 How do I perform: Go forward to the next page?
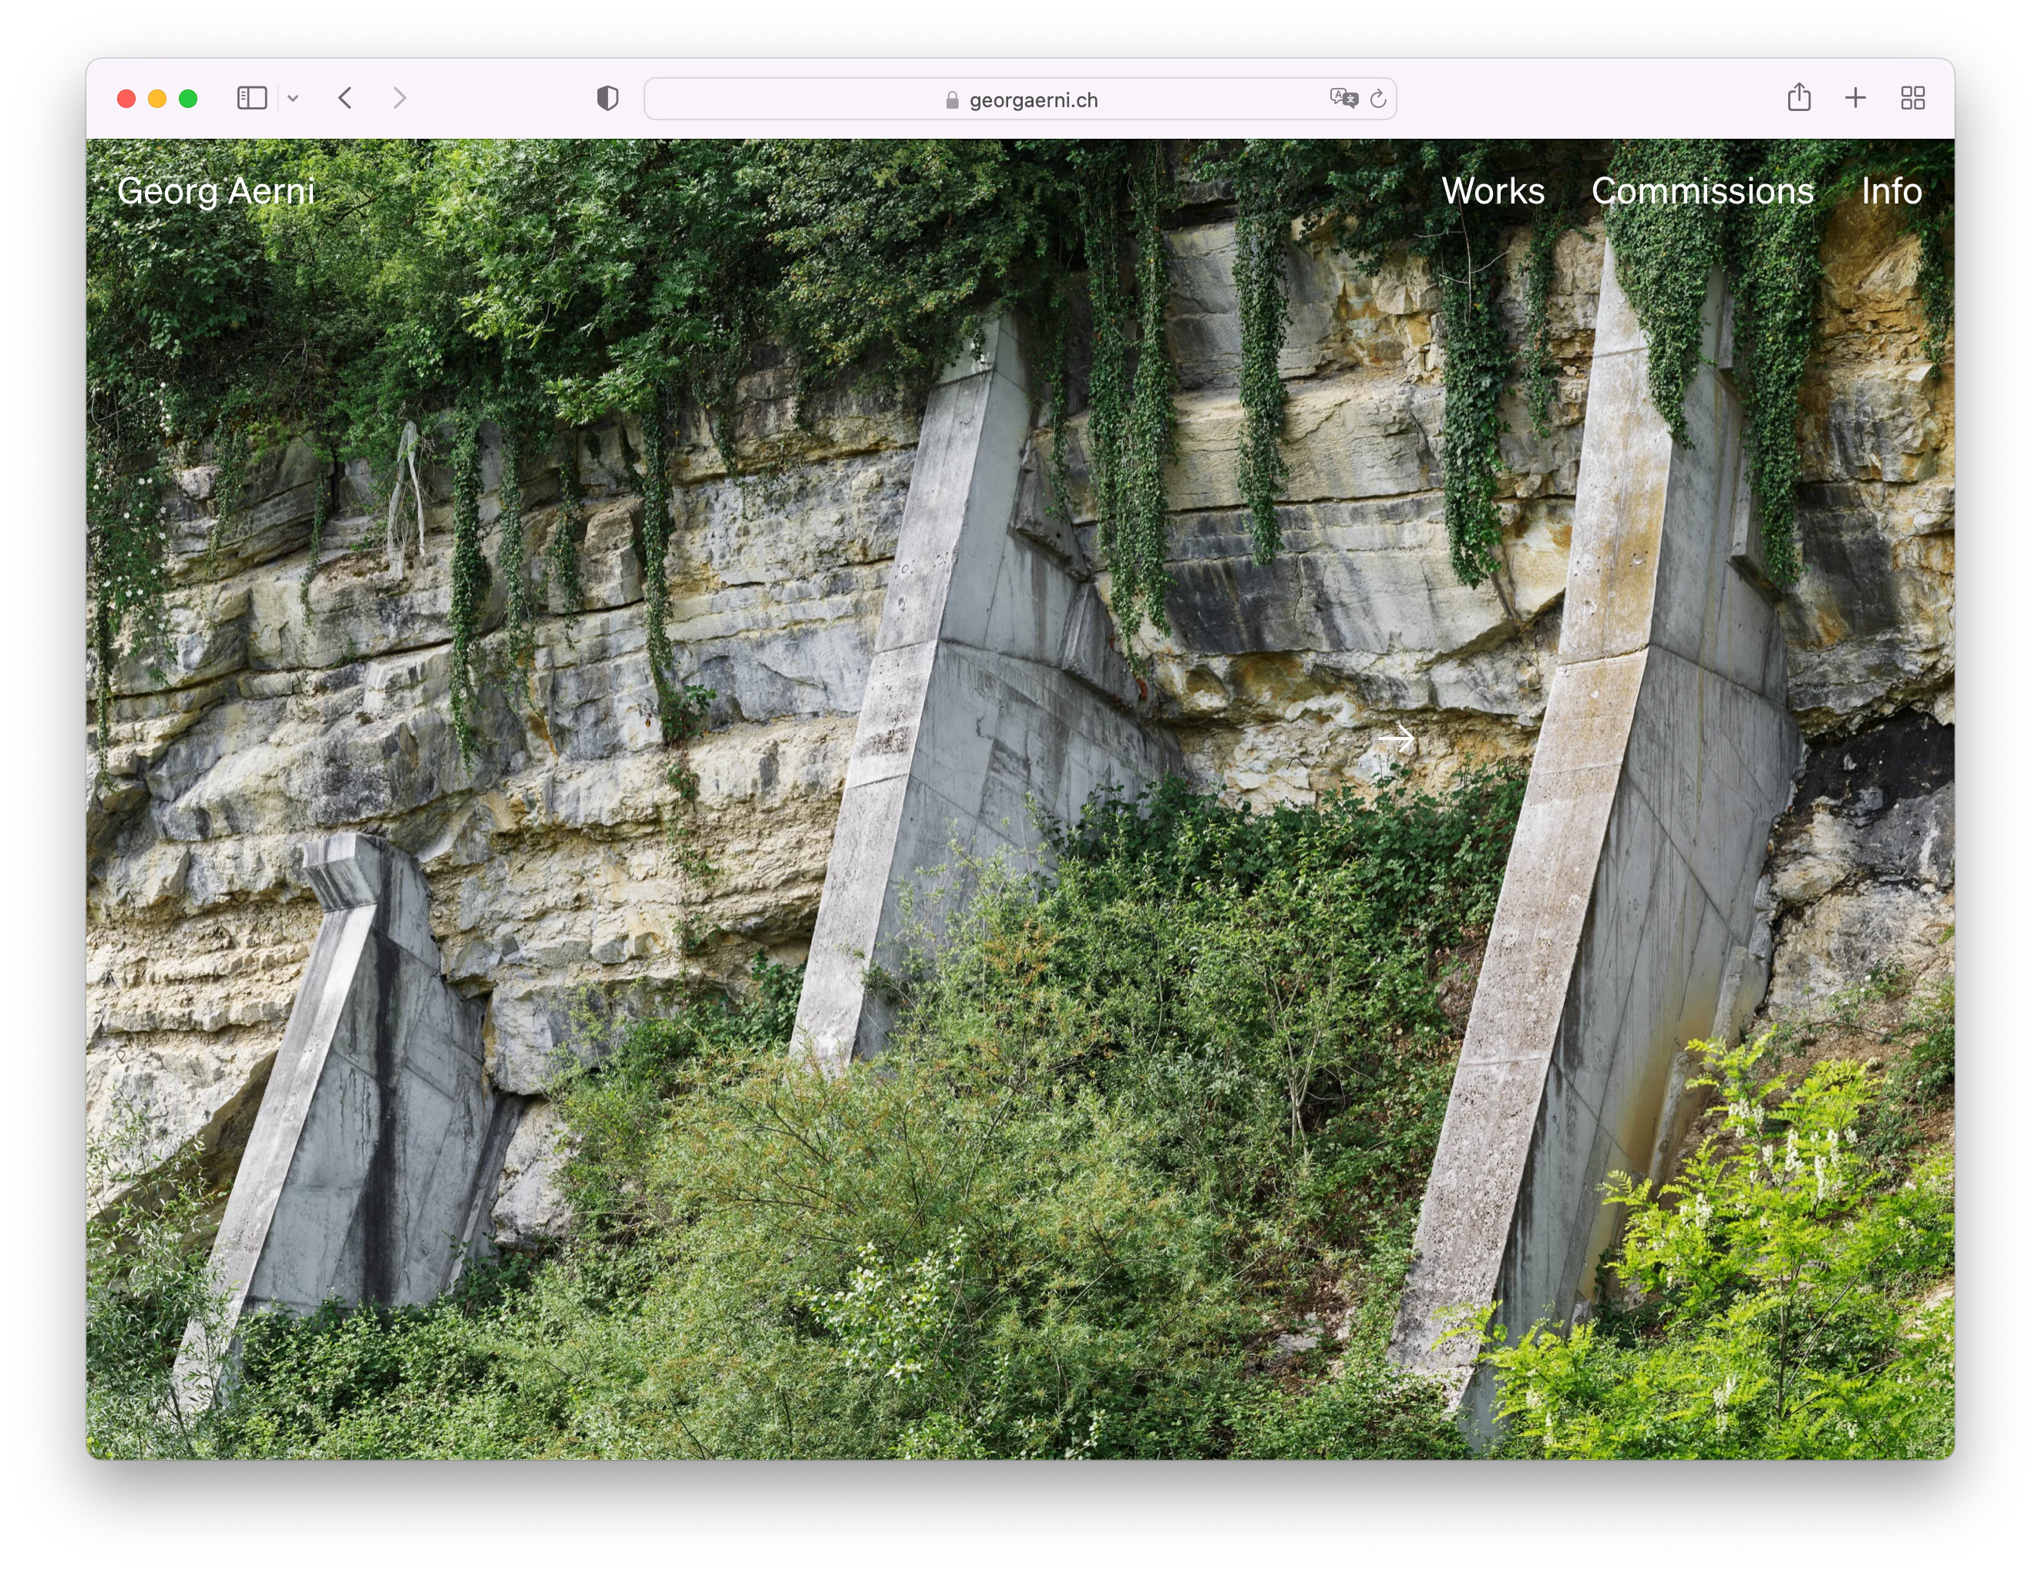coord(400,98)
